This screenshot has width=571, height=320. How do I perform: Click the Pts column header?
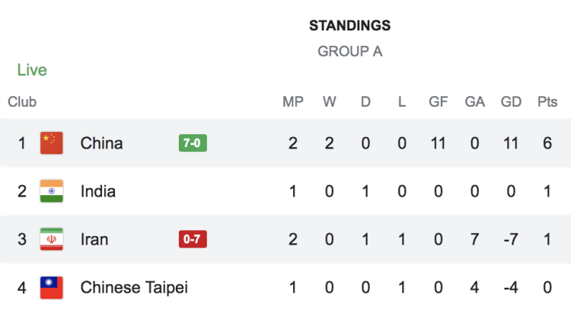coord(547,102)
